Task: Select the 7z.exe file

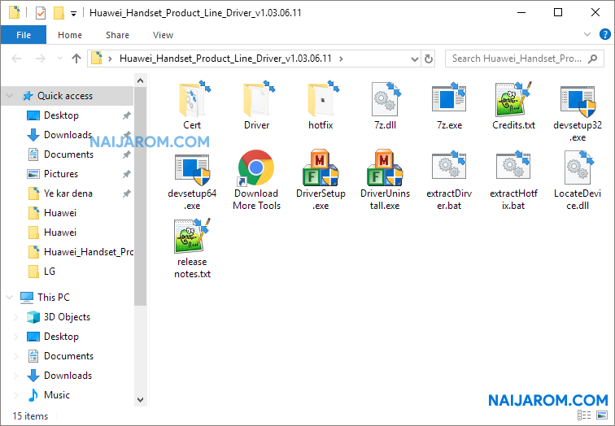Action: [x=450, y=105]
